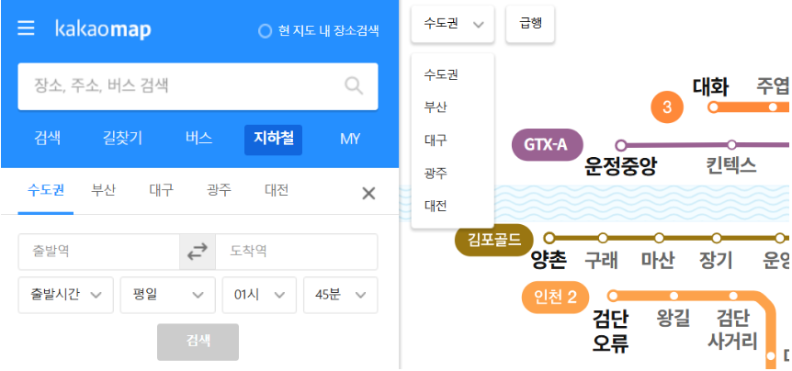Click the 김포골드 line badge
The width and height of the screenshot is (792, 371).
tap(494, 241)
